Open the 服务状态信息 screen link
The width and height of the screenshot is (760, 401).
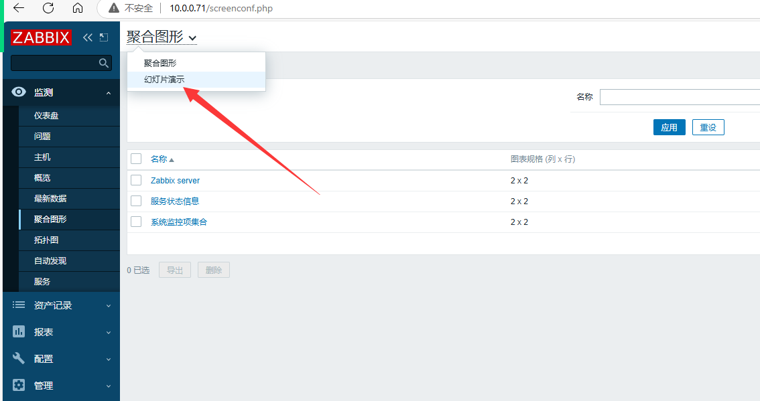coord(175,201)
